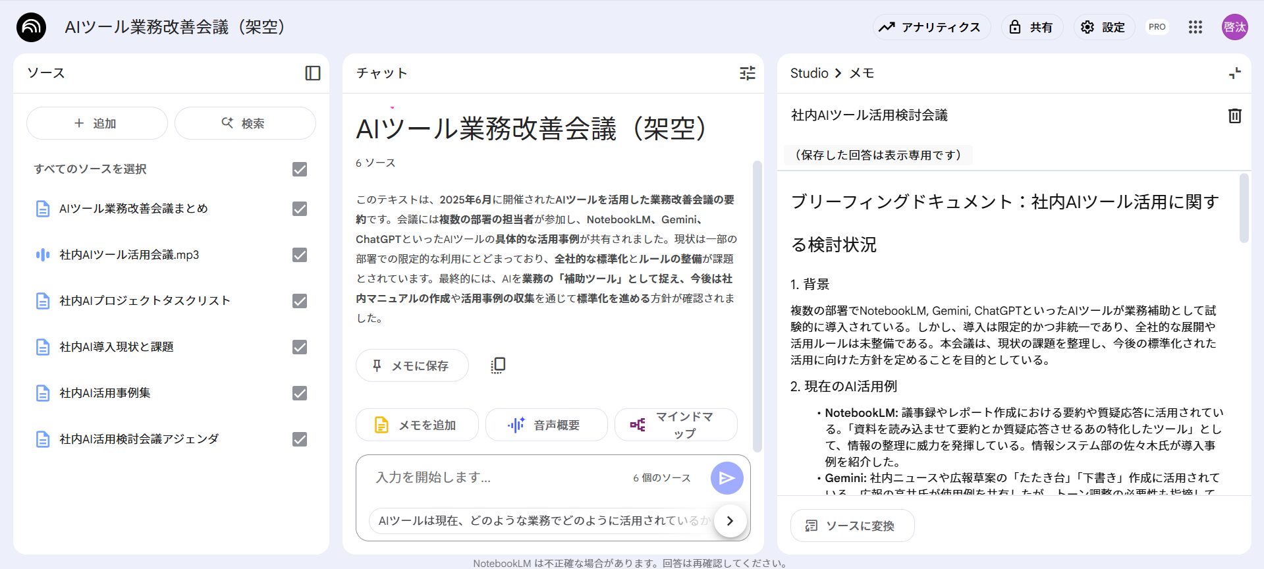Viewport: 1264px width, 569px height.
Task: Uncheck 社内AIツール活用会議.mp3 source
Action: tap(300, 255)
